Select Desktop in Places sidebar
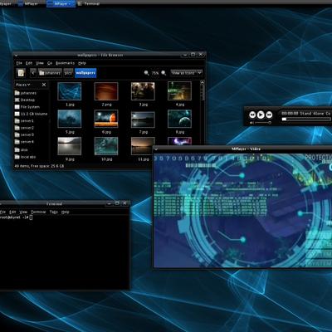This screenshot has height=332, width=332. click(x=25, y=100)
